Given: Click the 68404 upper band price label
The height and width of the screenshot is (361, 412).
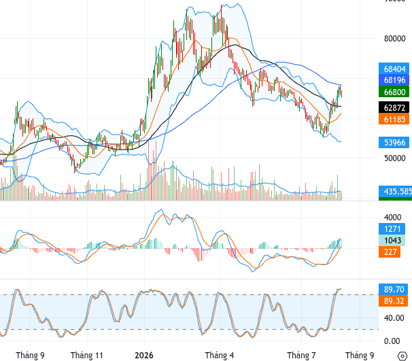Looking at the screenshot, I should (x=394, y=69).
